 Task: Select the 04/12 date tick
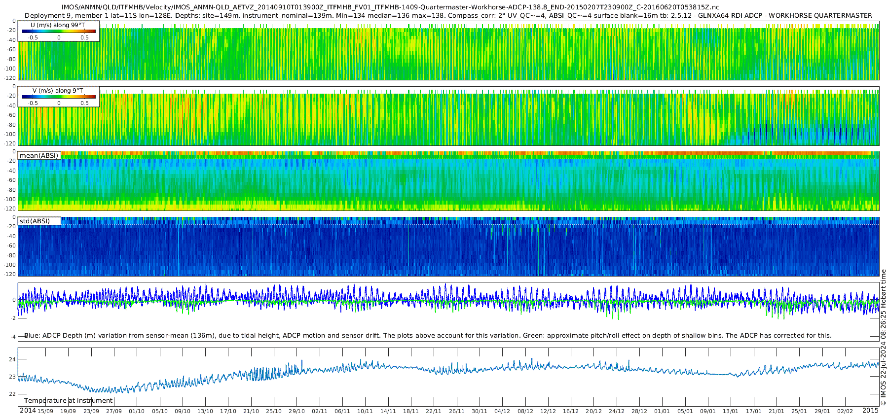(502, 411)
